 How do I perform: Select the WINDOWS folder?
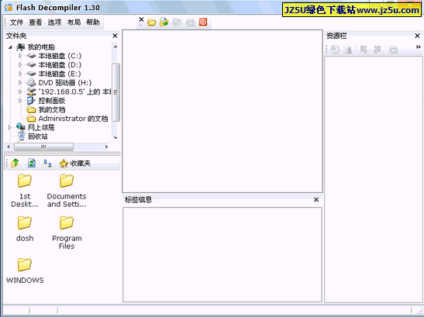[x=25, y=270]
